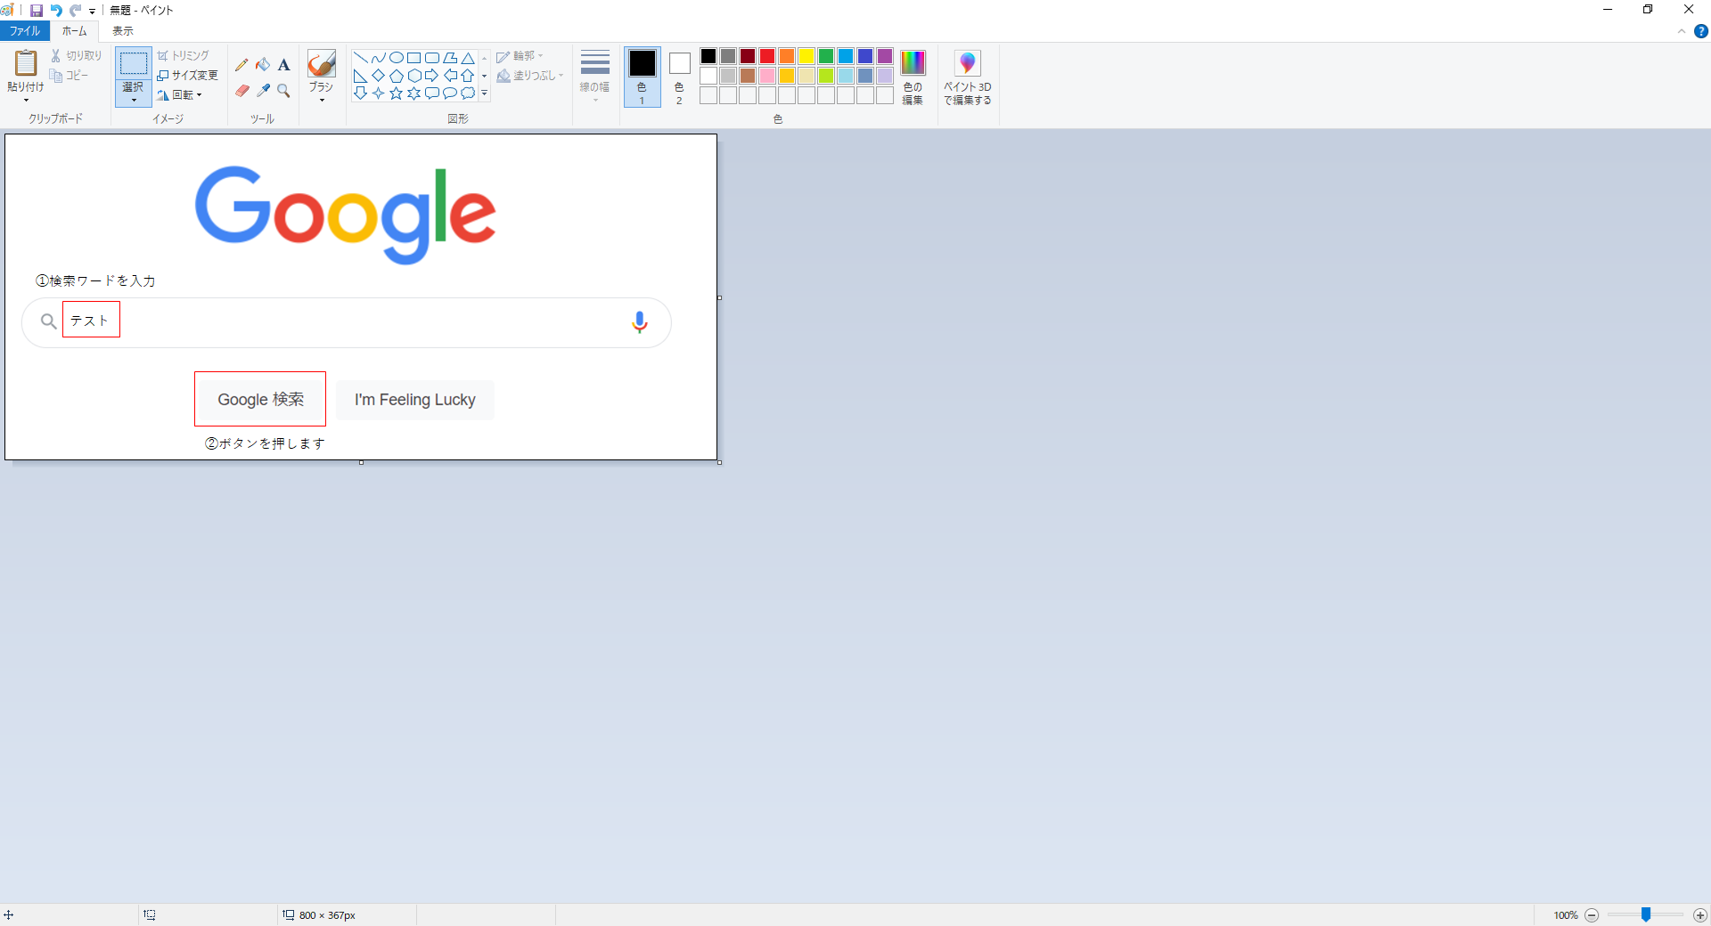
Task: Choose the red color swatch
Action: [767, 56]
